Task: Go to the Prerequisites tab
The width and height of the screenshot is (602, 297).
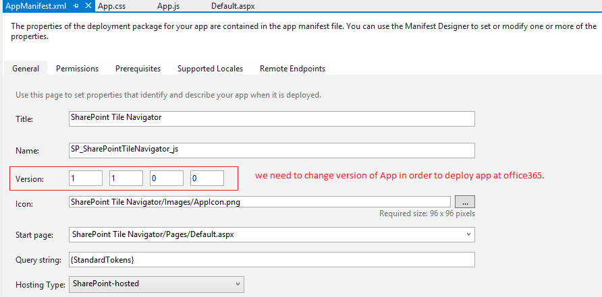Action: [x=138, y=69]
